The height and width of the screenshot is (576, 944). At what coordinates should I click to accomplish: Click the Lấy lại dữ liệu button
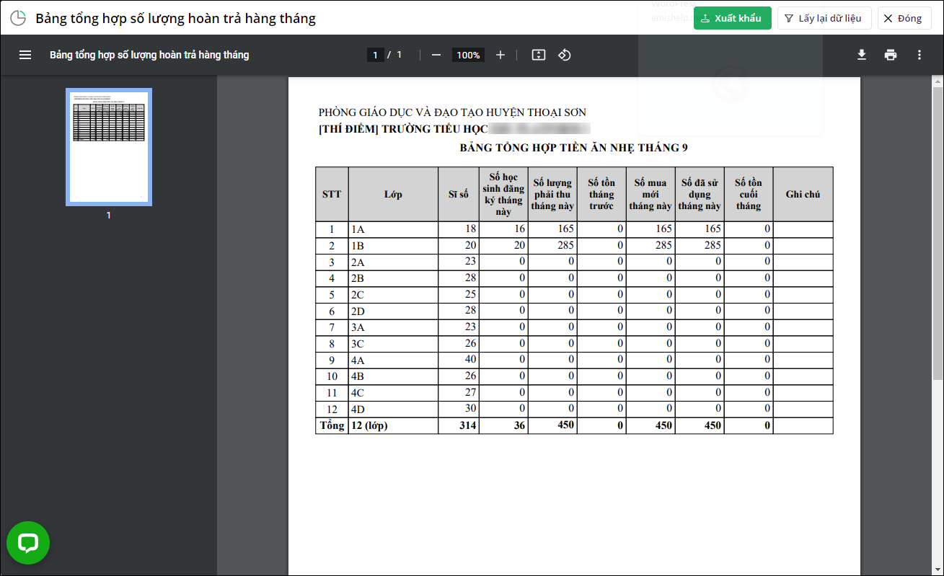coord(824,18)
